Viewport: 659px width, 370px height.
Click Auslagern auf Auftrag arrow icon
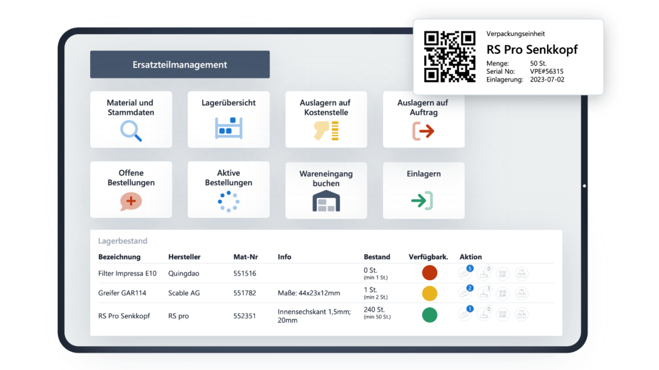423,131
